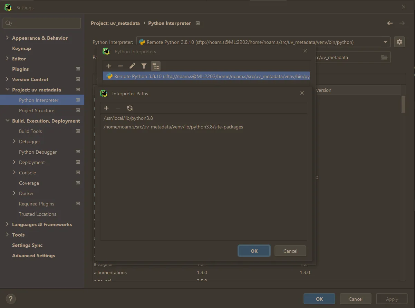The height and width of the screenshot is (308, 415).
Task: Expand the Tools section
Action: click(7, 235)
